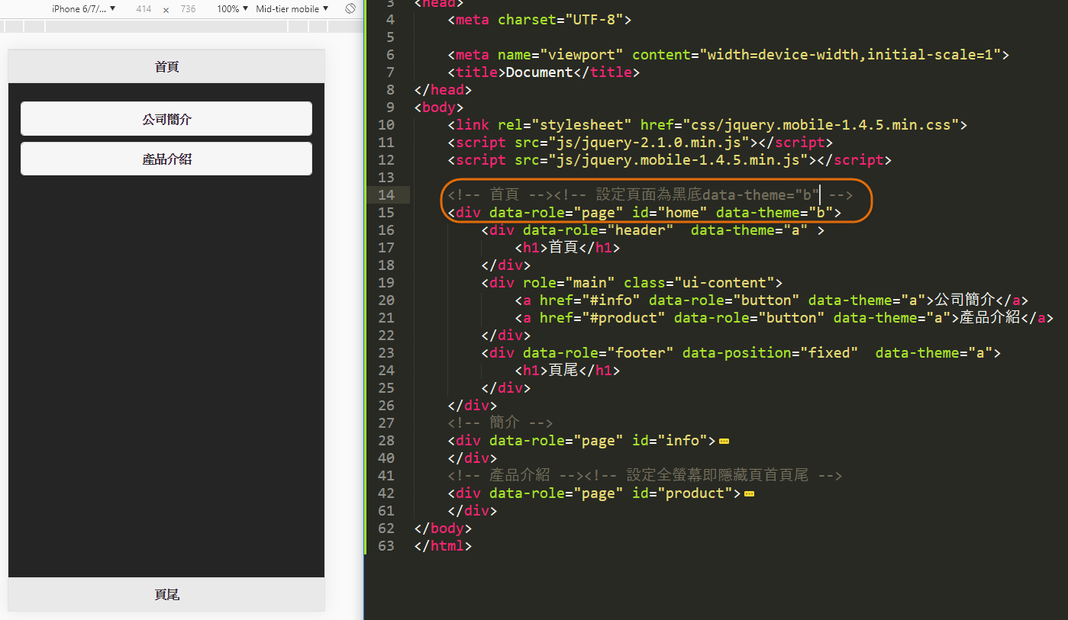Click the 首頁 header in the mobile preview
1068x620 pixels.
click(166, 66)
